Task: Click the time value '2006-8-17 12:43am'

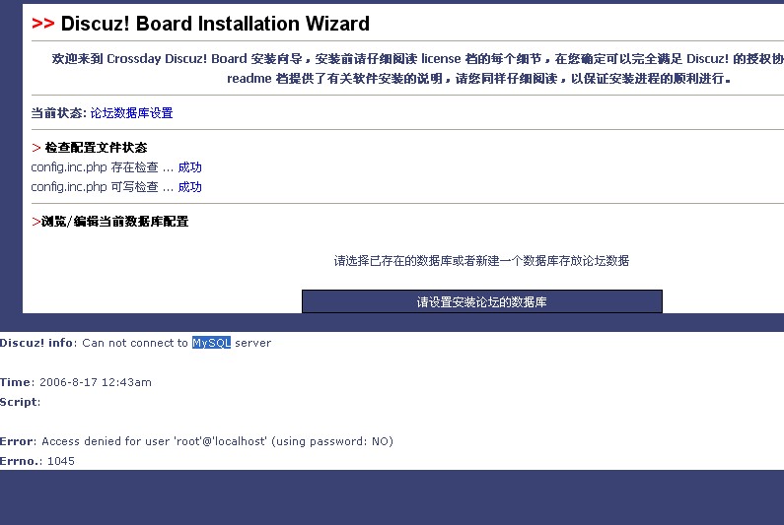Action: pos(96,382)
